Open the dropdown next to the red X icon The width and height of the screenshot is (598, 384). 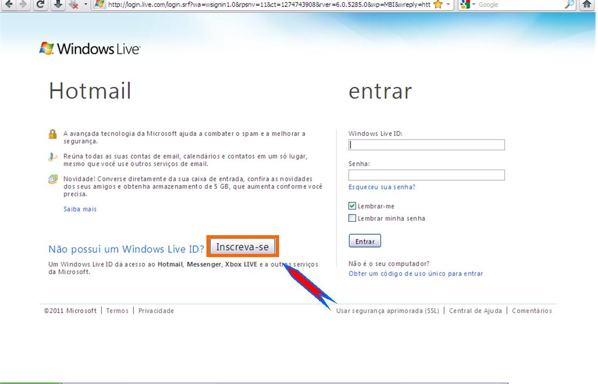85,5
